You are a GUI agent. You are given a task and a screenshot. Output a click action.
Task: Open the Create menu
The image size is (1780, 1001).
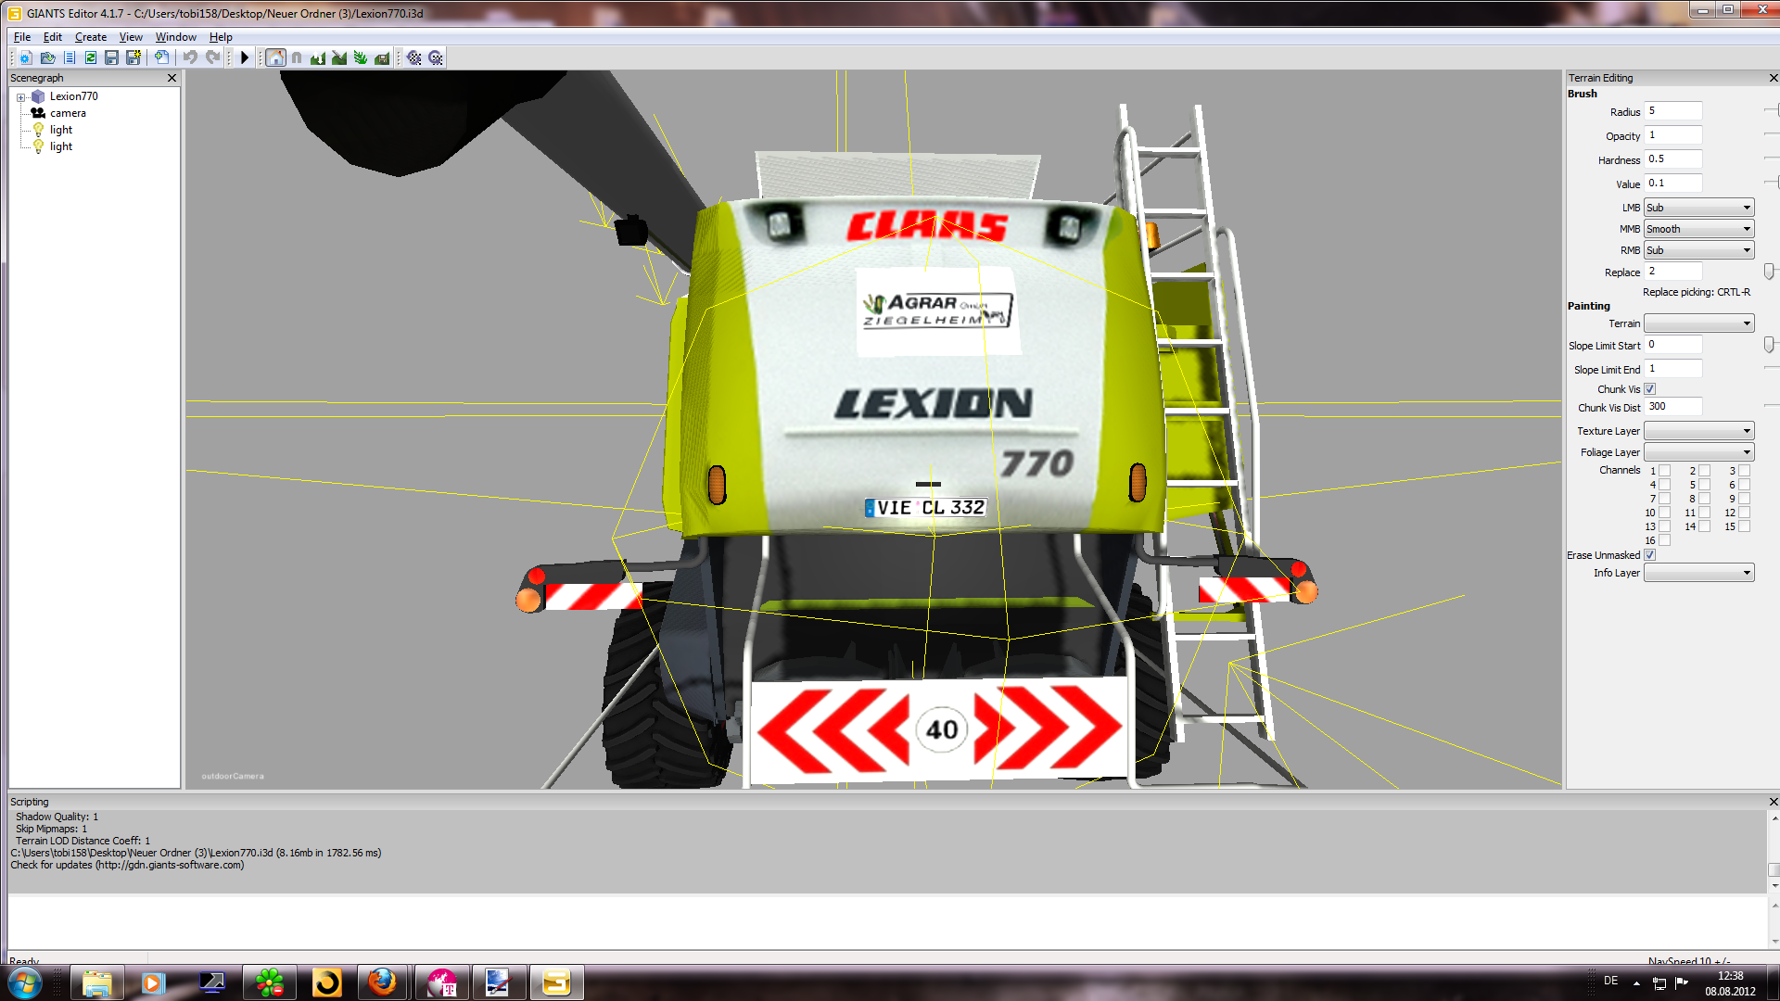[91, 37]
